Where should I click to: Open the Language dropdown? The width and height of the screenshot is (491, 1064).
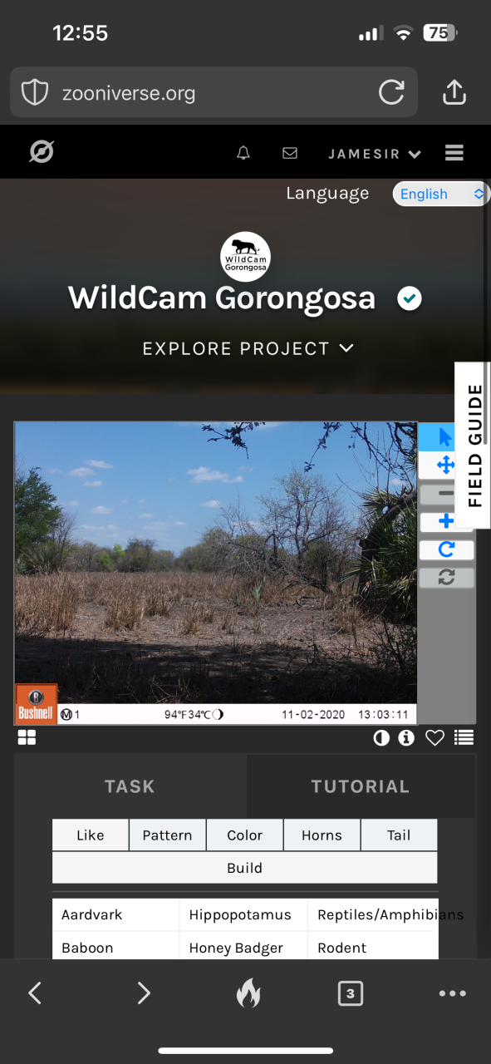(x=441, y=194)
